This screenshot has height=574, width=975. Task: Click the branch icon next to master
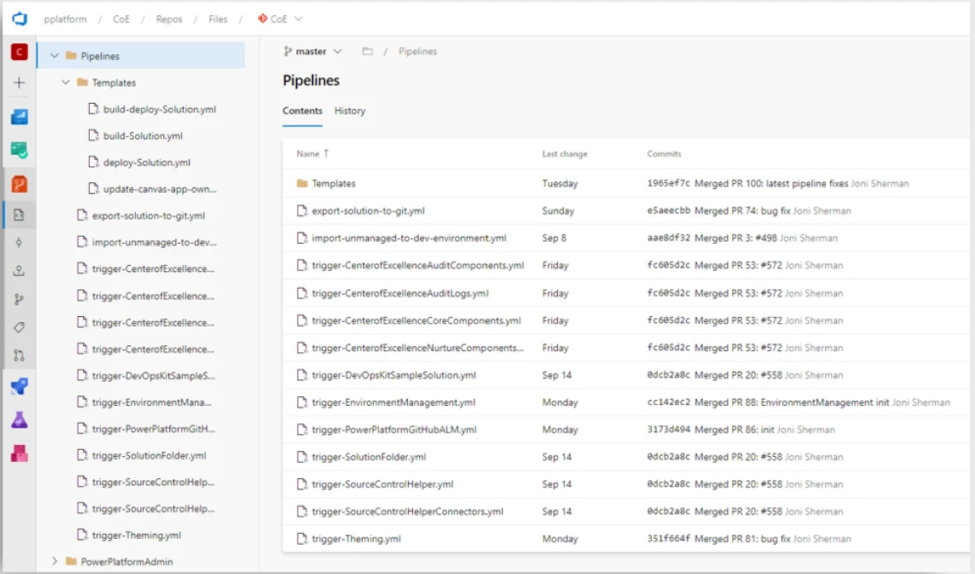[288, 52]
